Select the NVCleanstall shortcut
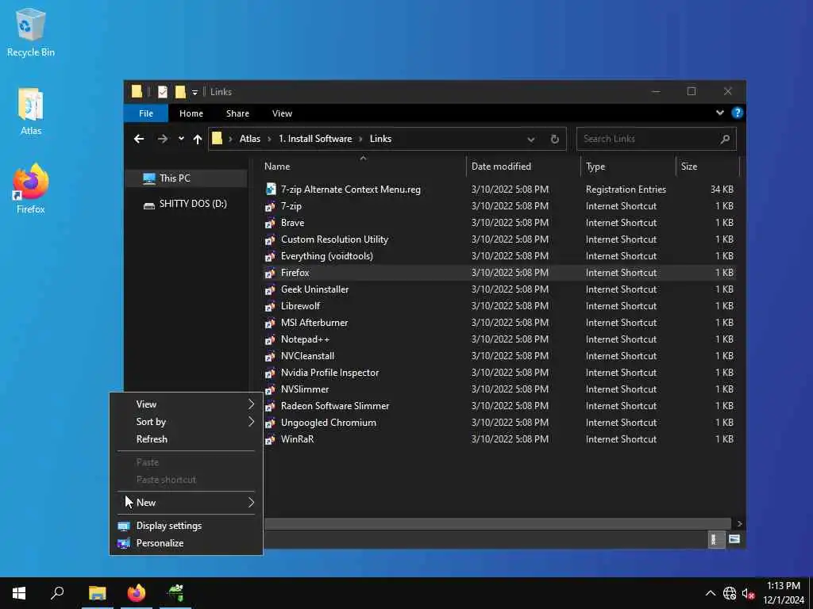 [x=307, y=356]
